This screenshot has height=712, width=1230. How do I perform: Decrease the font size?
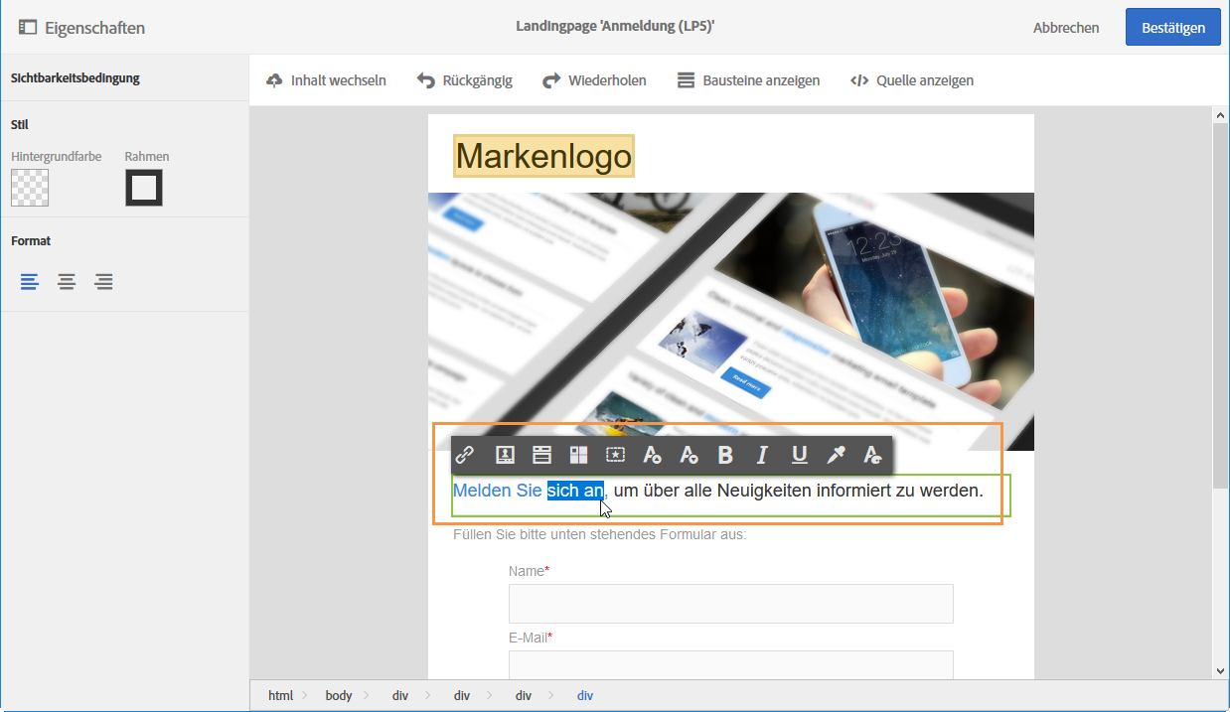click(x=689, y=455)
